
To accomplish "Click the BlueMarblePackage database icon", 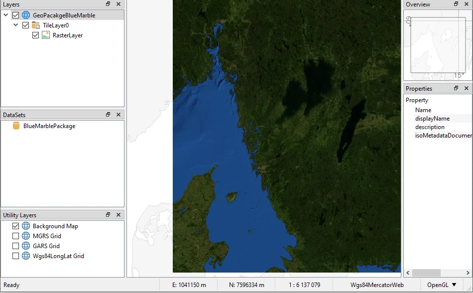I will [x=16, y=126].
